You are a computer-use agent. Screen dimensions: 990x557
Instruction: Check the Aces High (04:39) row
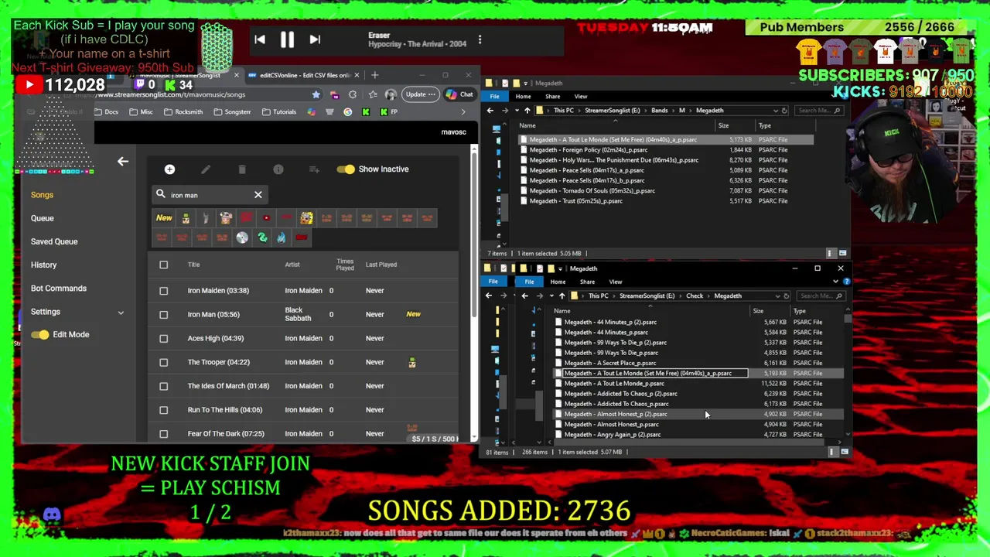tap(163, 339)
